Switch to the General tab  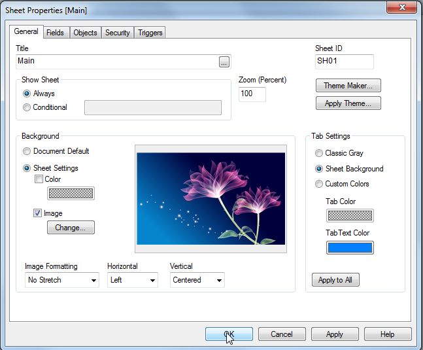click(x=26, y=31)
